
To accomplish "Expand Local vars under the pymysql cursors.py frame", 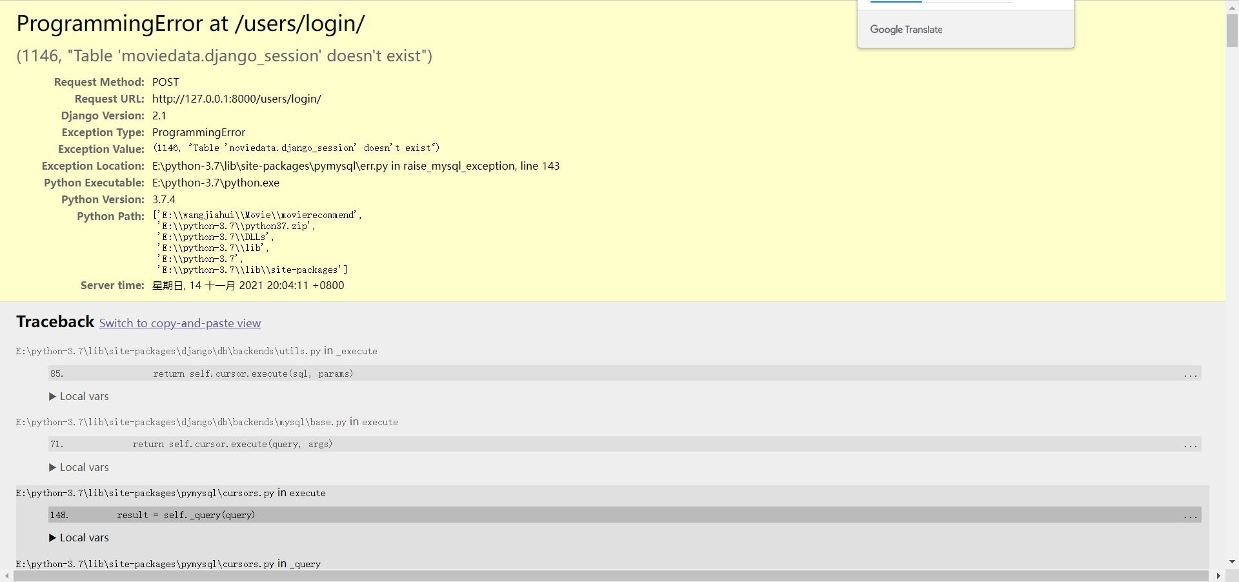I will (x=79, y=537).
